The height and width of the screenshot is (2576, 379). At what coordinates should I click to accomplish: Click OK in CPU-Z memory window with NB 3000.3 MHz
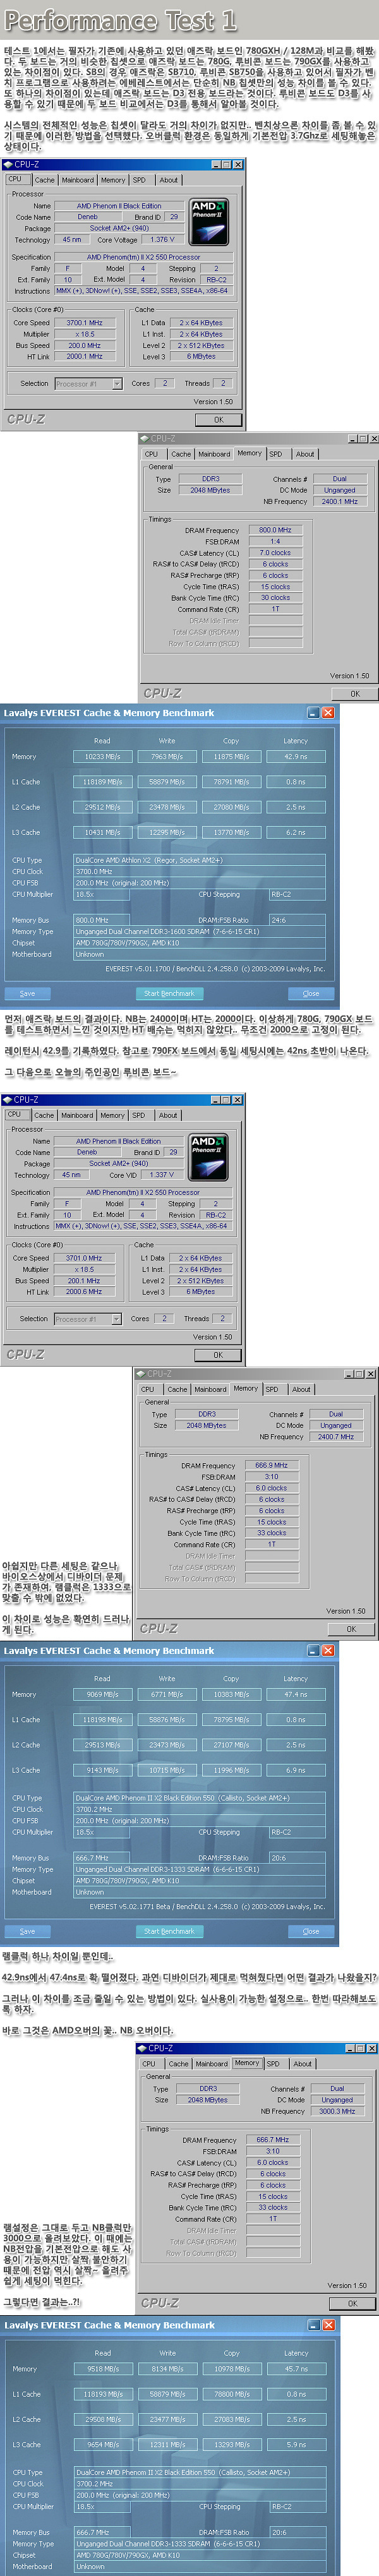(352, 2303)
